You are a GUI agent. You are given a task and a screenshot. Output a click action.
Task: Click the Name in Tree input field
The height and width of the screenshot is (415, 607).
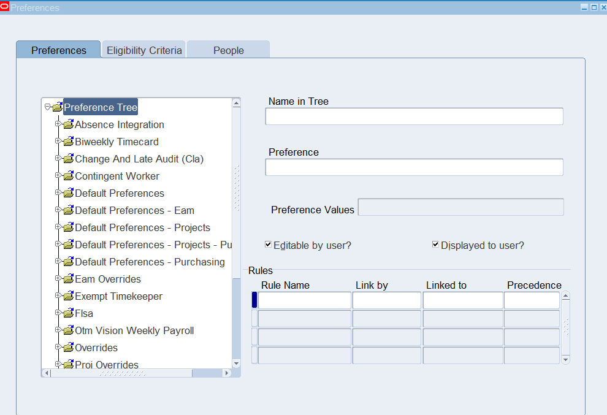(414, 116)
